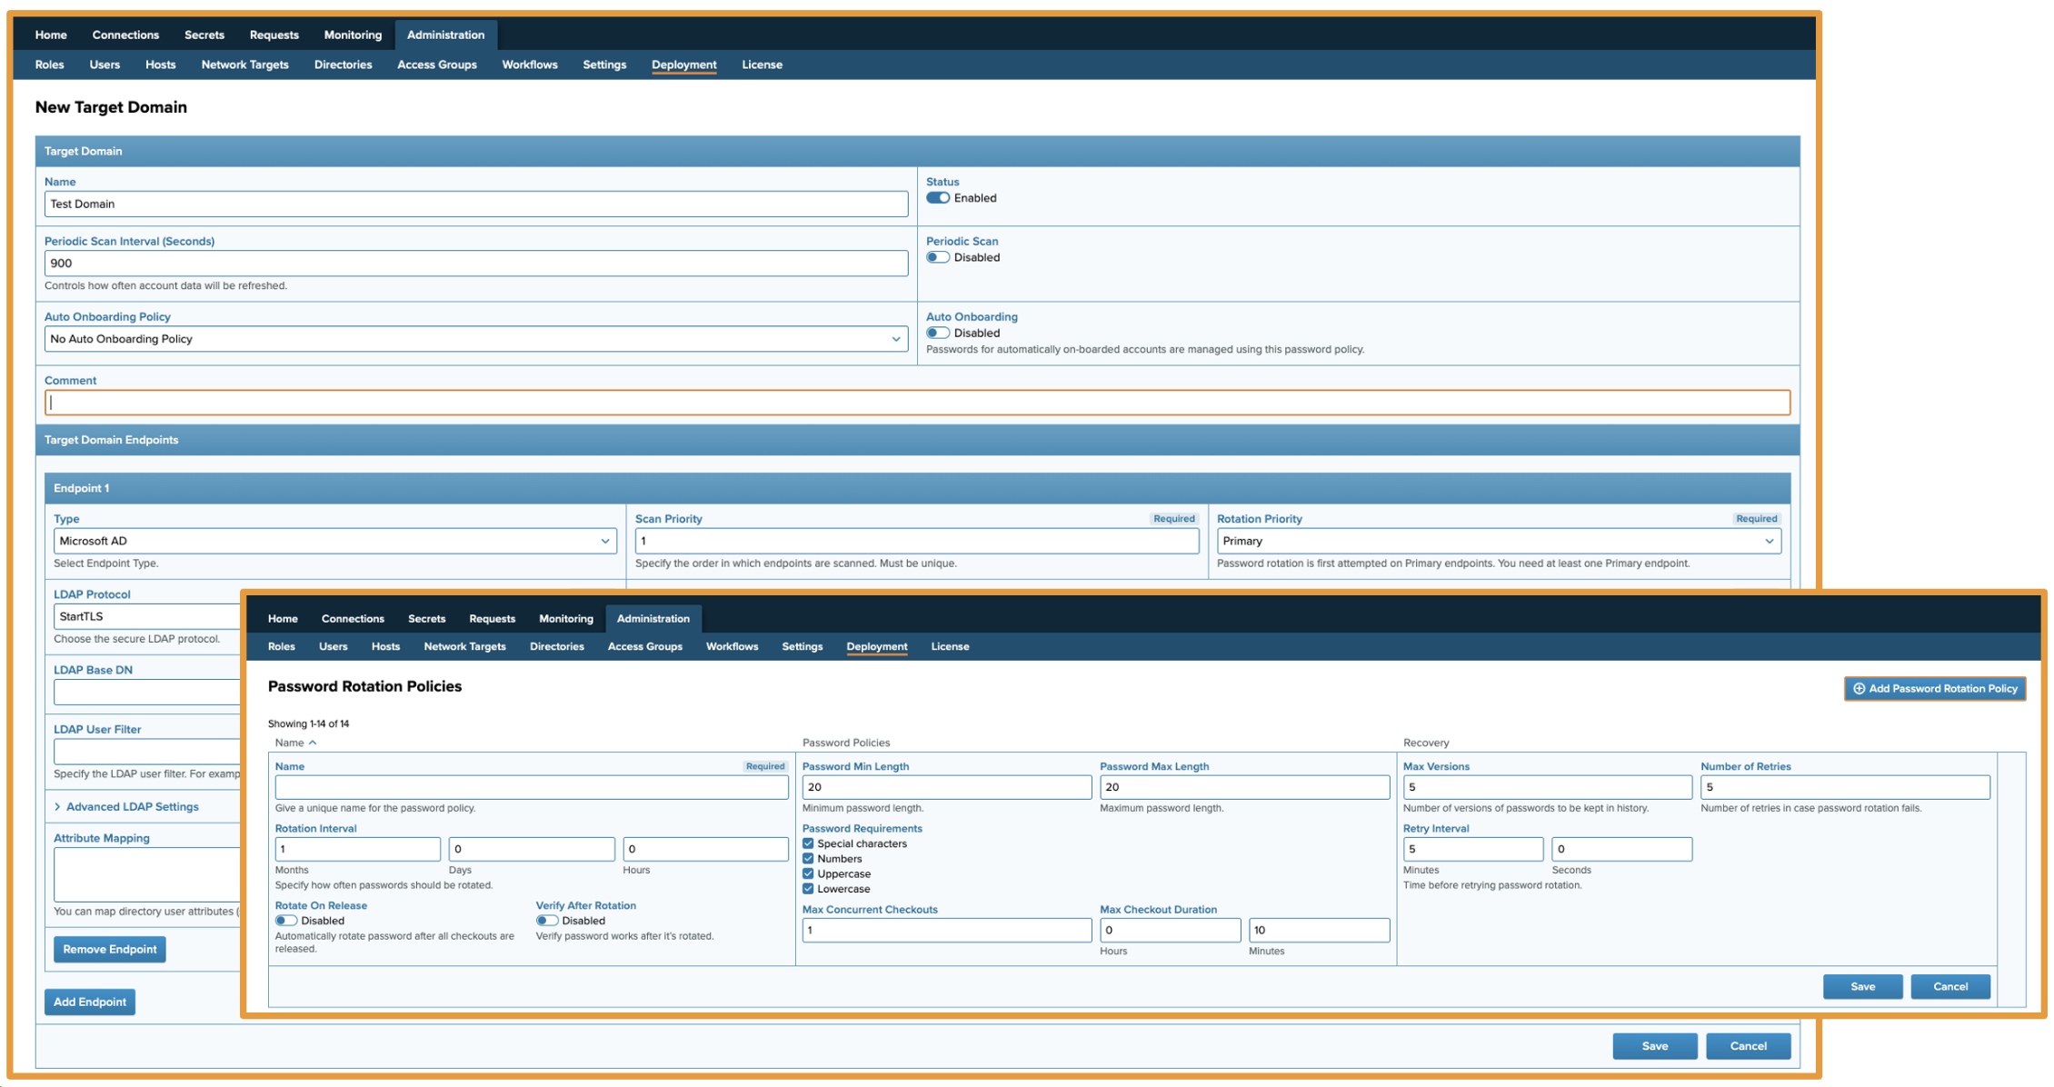Click the Add Endpoint button
Viewport: 2054px width, 1087px height.
(x=89, y=1002)
